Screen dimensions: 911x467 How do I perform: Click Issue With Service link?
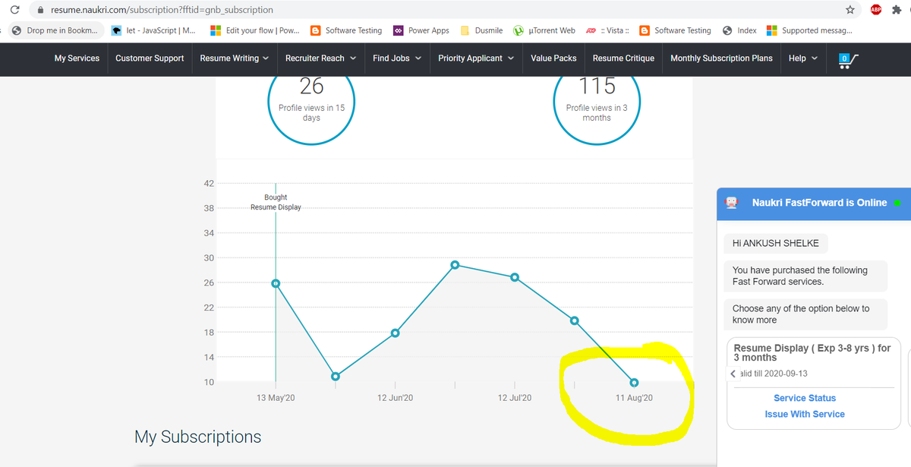coord(805,414)
